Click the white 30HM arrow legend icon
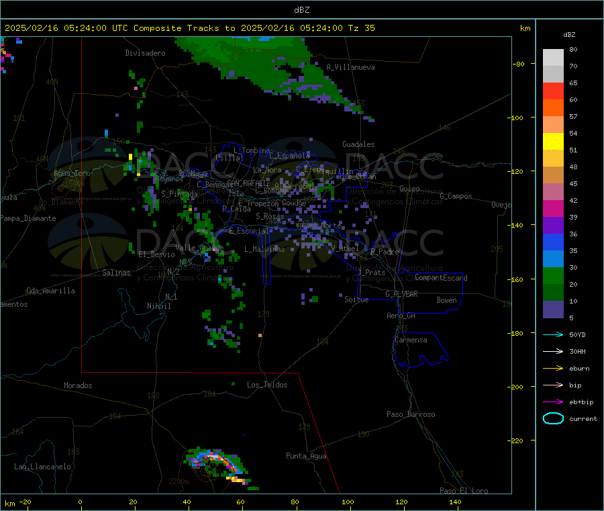The width and height of the screenshot is (604, 511). pyautogui.click(x=553, y=351)
